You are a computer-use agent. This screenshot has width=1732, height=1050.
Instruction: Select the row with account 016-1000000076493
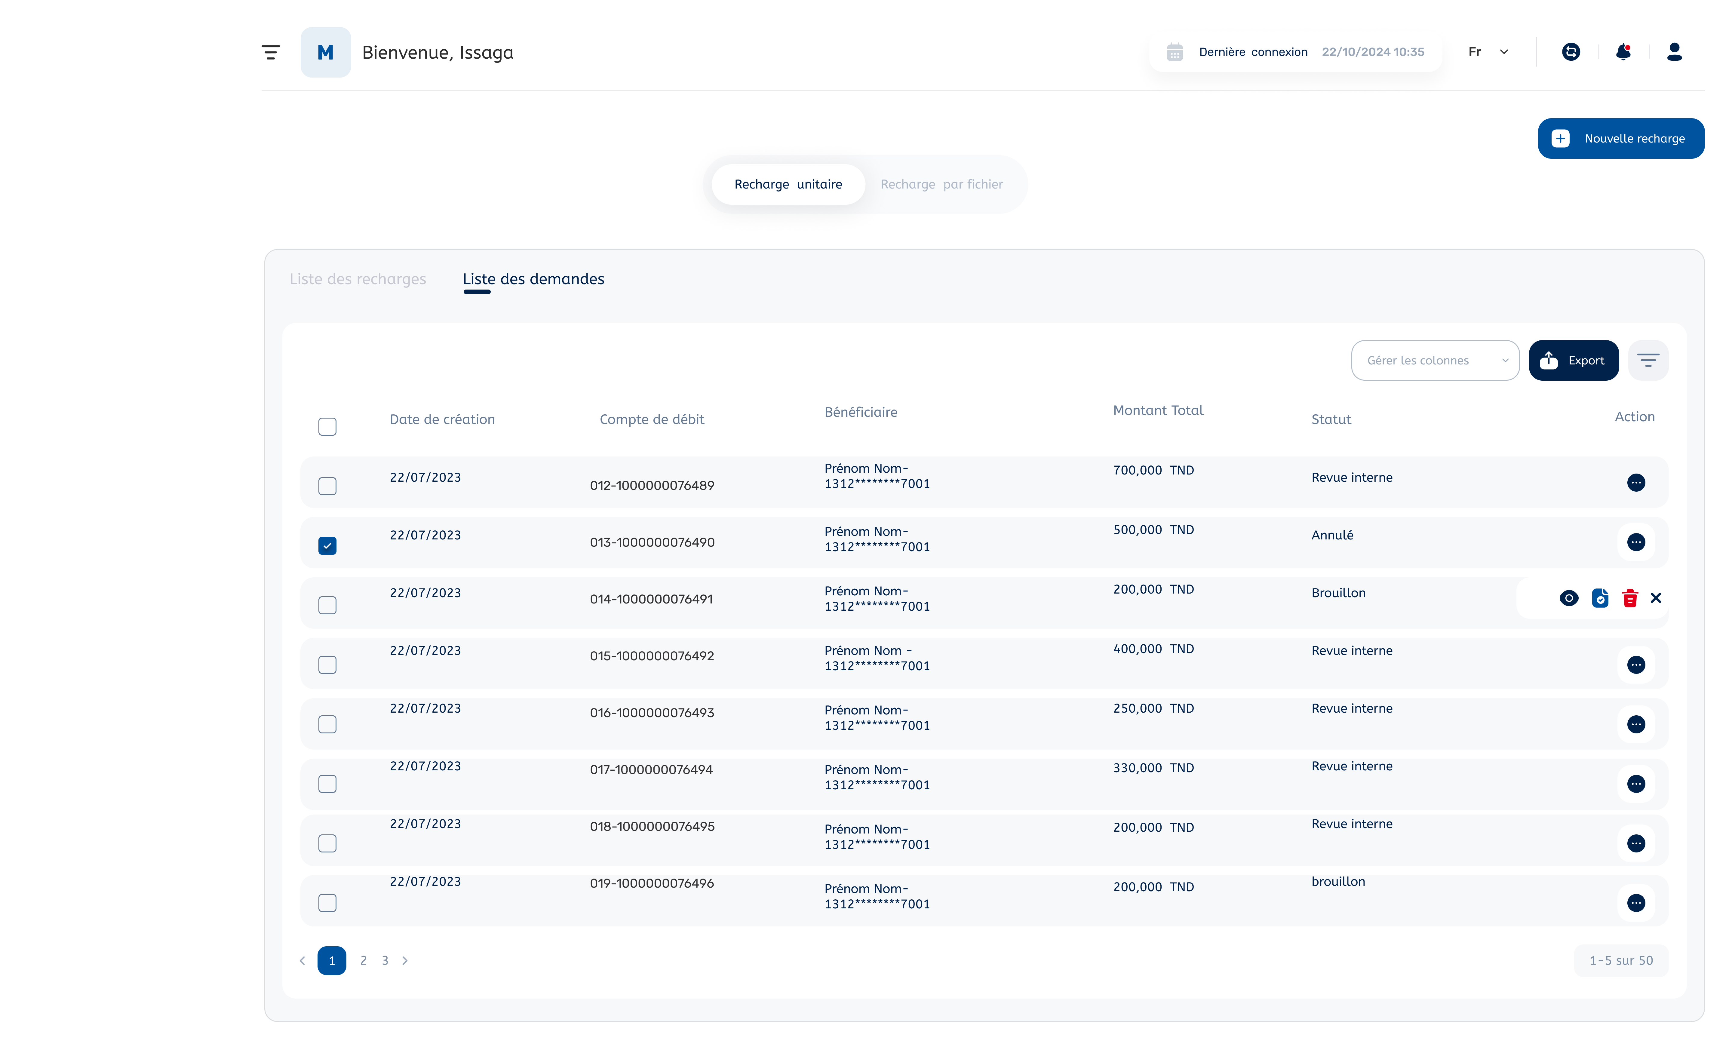click(x=327, y=725)
